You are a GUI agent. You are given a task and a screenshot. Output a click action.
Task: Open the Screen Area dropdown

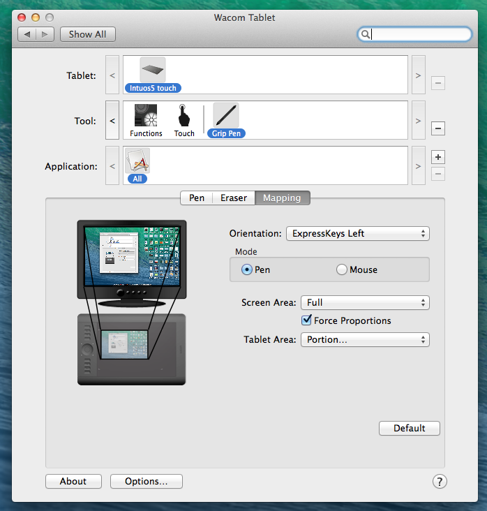pyautogui.click(x=365, y=302)
